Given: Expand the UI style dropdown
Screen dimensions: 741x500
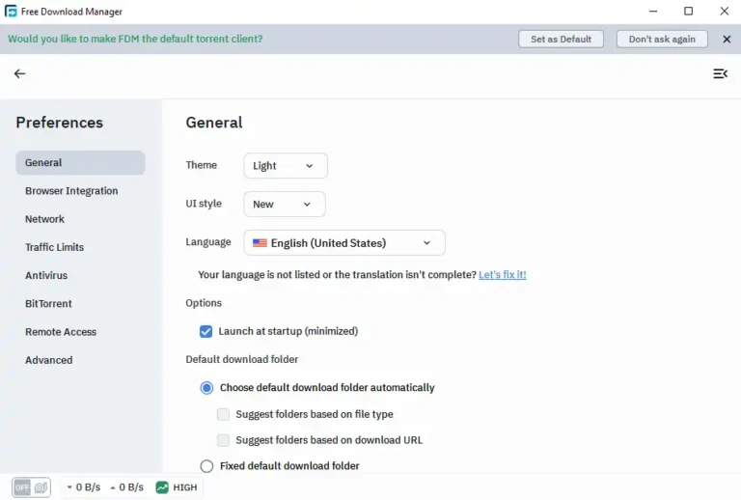Looking at the screenshot, I should [284, 205].
